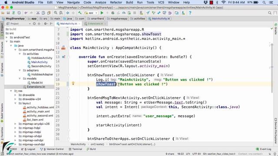Click the activities breadcrumb in navigation bar
Viewport: 278px width, 156px height.
click(138, 19)
